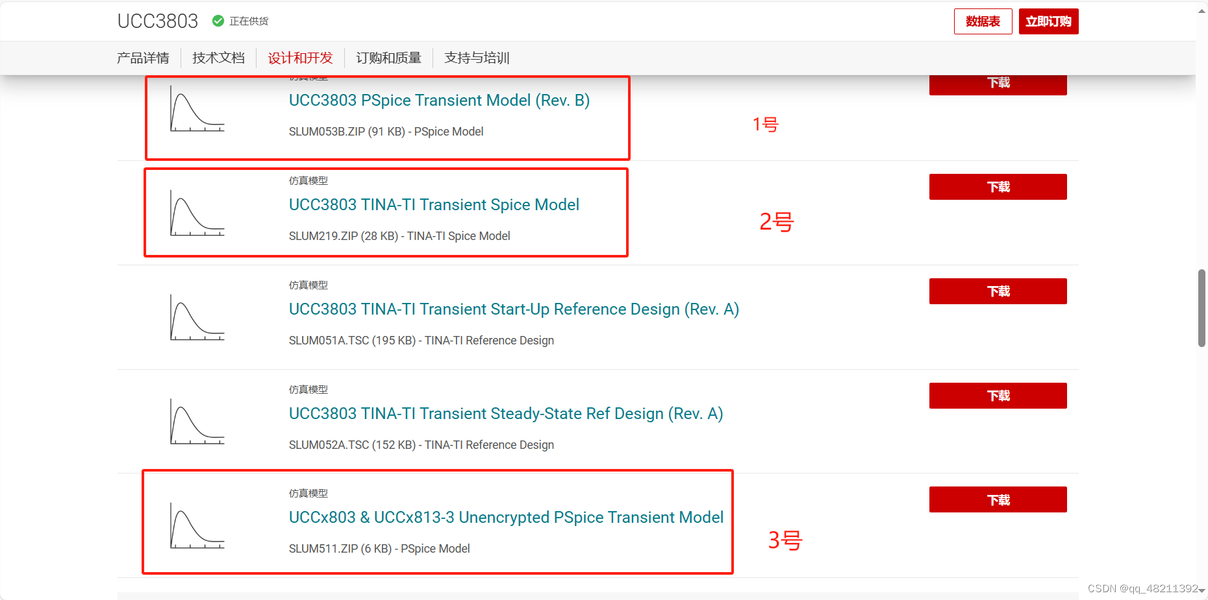This screenshot has width=1208, height=600.
Task: Open the TINA-TI Transient Start-Up Reference Design link
Action: point(514,309)
